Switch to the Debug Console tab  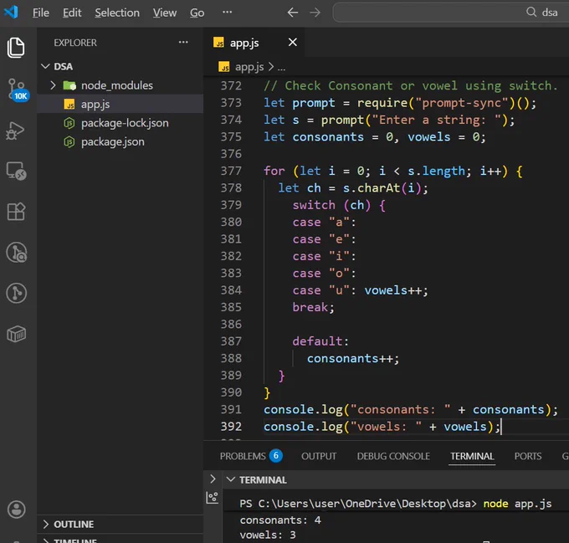click(393, 456)
